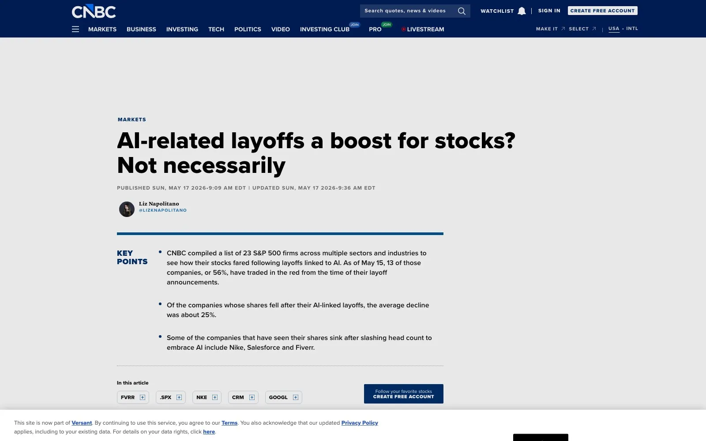Screen dimensions: 706x441
Task: Click the article headline text
Action: pyautogui.click(x=316, y=153)
